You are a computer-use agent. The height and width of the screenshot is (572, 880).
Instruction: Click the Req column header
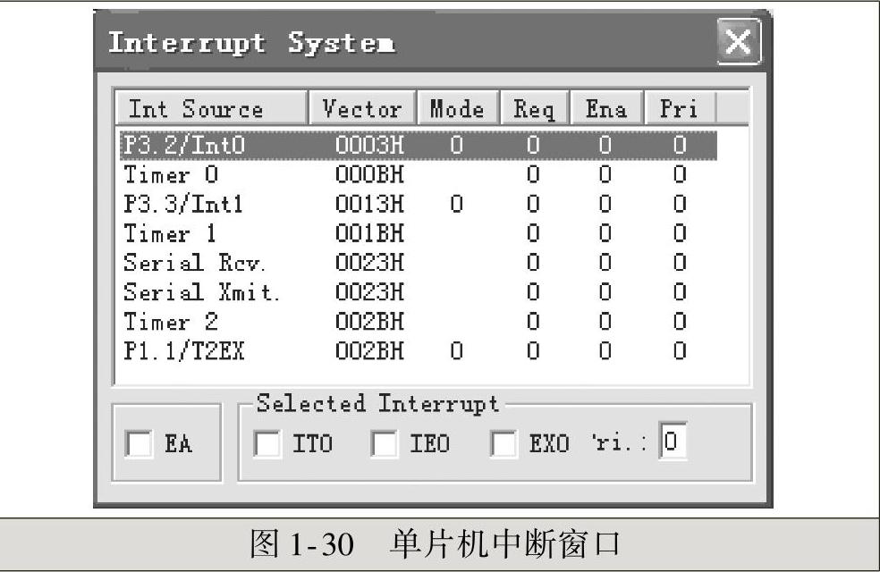534,110
